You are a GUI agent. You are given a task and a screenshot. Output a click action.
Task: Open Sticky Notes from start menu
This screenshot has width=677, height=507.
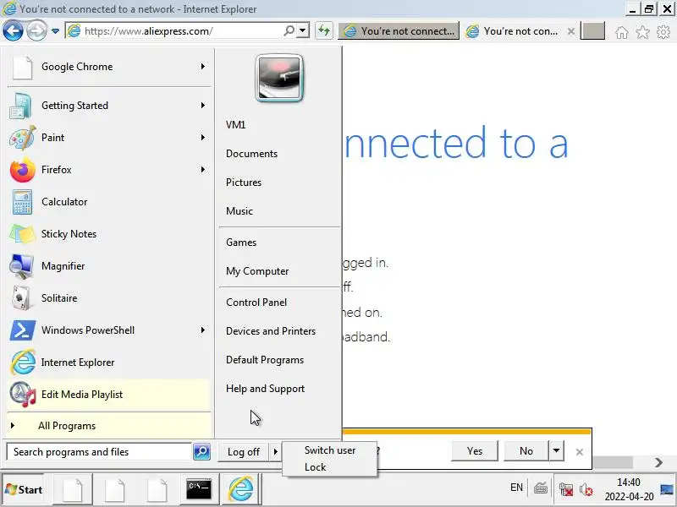(x=109, y=234)
